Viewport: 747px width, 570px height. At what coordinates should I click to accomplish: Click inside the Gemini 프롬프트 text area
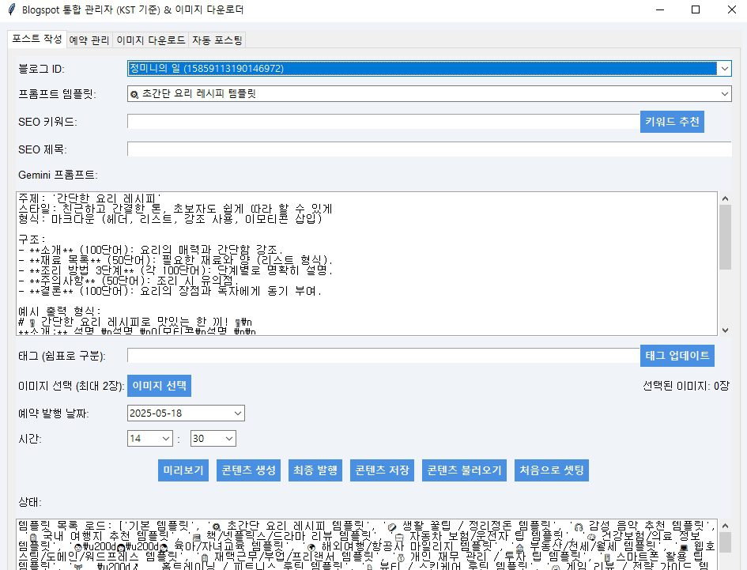366,263
